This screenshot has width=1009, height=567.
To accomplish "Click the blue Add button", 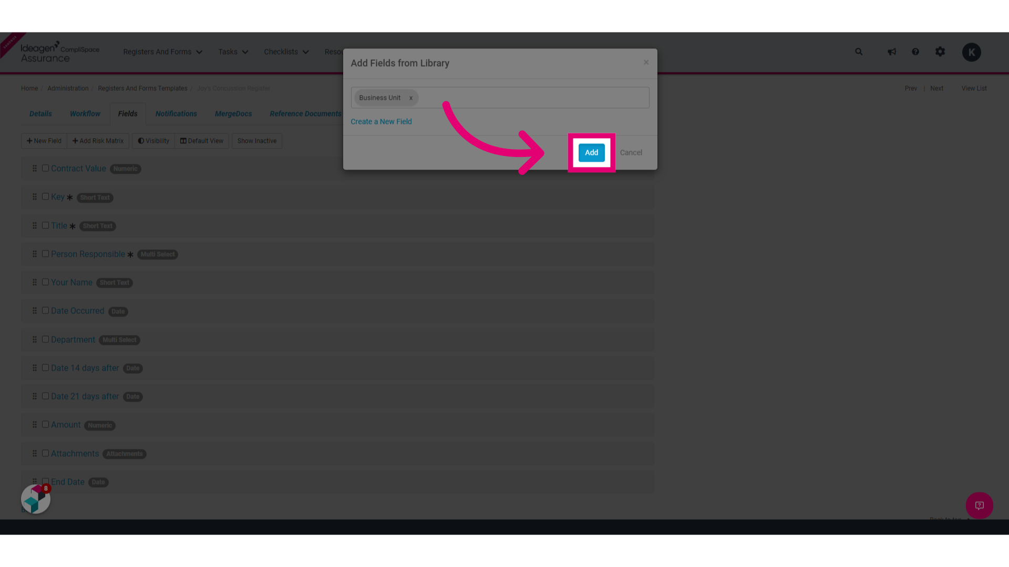I will (591, 153).
